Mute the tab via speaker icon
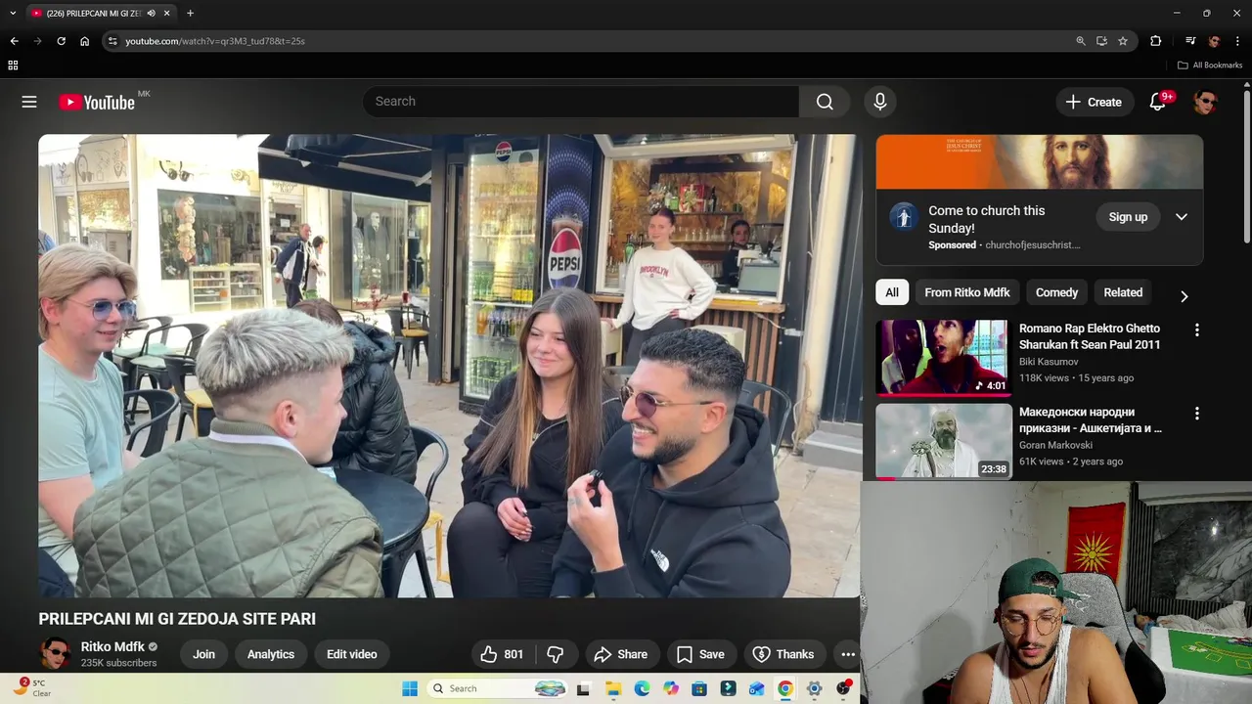 click(151, 14)
